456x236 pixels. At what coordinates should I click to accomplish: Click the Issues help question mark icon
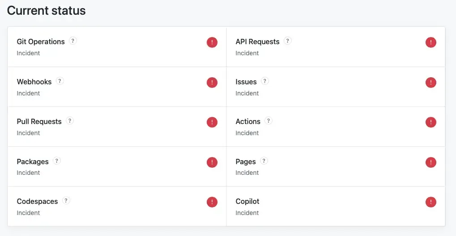[x=265, y=81]
